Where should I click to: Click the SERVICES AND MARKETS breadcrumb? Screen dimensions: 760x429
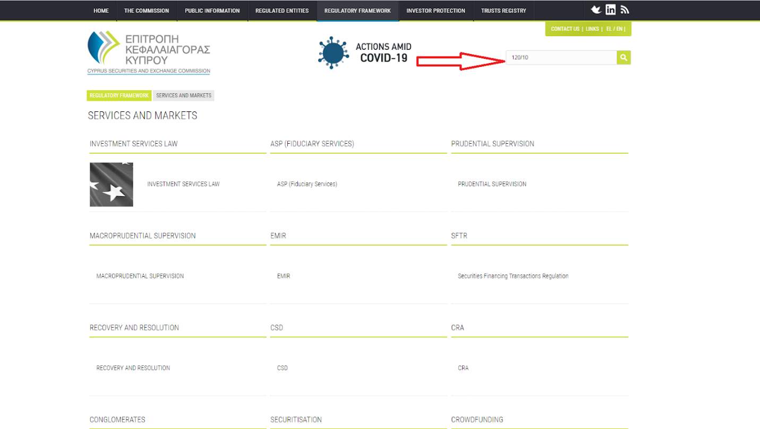(184, 95)
